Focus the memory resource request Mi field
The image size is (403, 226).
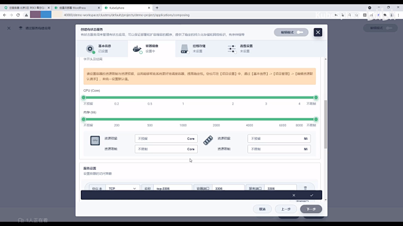click(279, 139)
